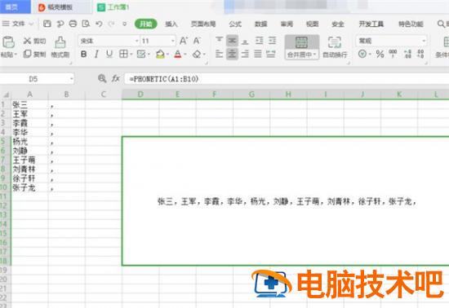The height and width of the screenshot is (308, 449).
Task: Click the formula bar zoom magnifier icon
Action: tap(102, 78)
